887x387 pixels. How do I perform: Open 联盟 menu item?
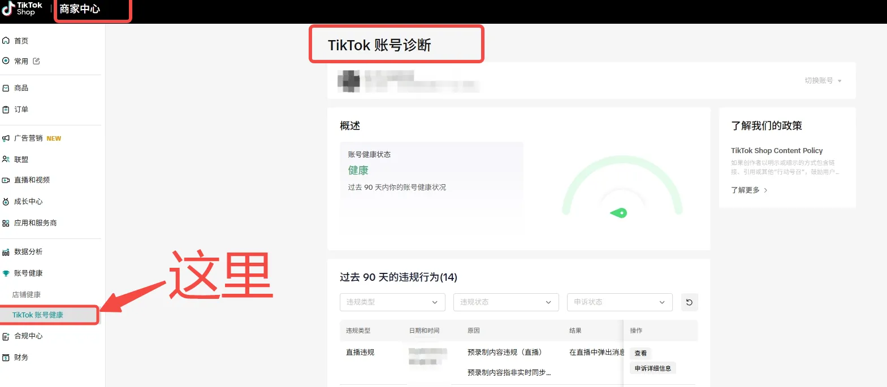click(x=21, y=160)
